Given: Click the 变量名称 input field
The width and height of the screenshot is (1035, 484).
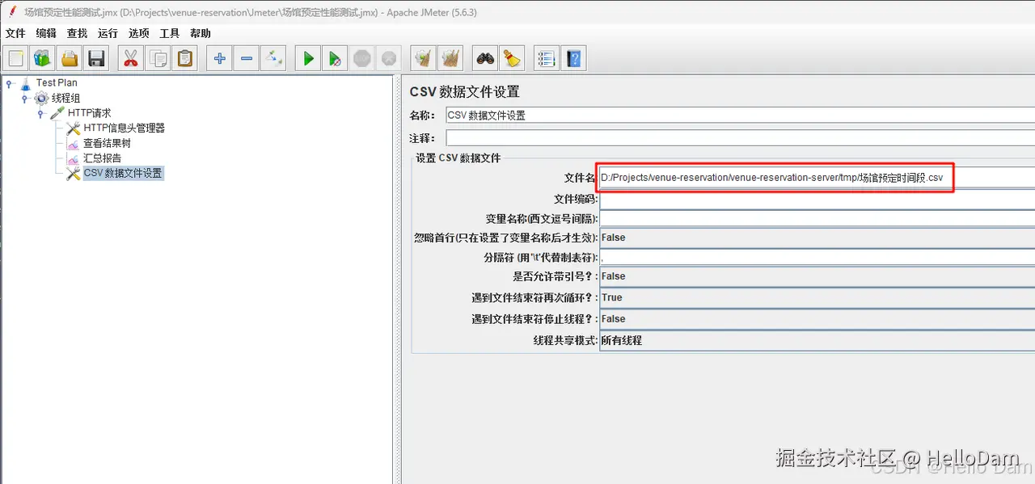Looking at the screenshot, I should pos(817,218).
